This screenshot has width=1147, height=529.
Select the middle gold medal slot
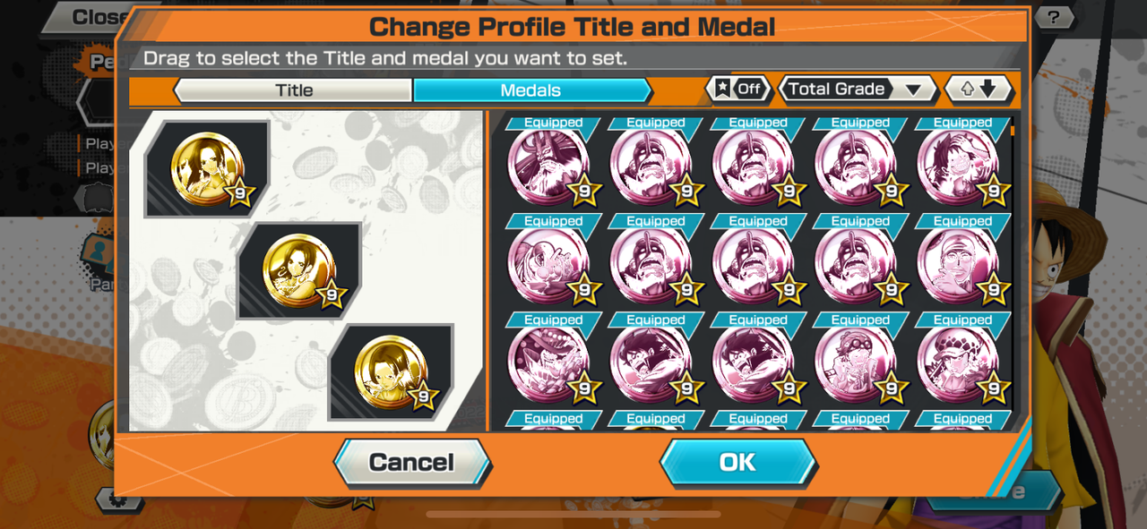point(299,271)
